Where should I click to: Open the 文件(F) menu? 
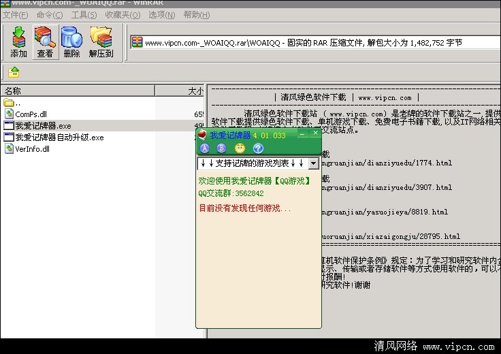[x=15, y=14]
